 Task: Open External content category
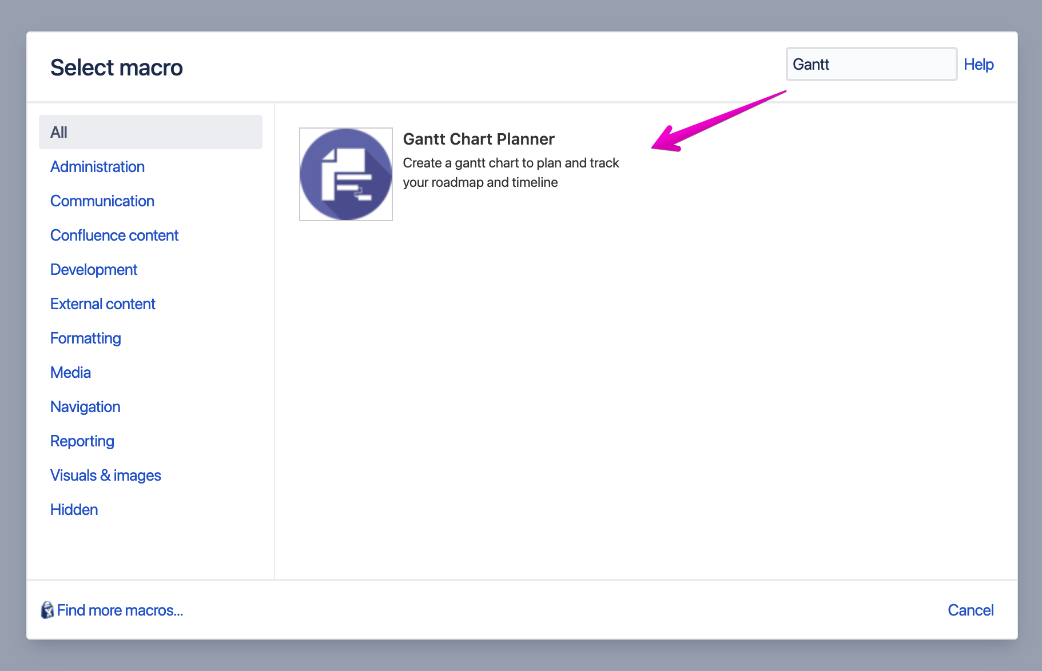[102, 304]
